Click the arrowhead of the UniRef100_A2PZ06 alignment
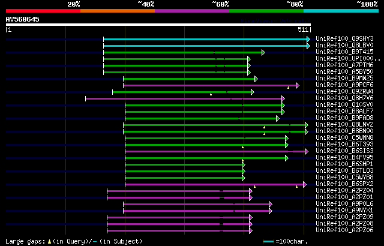This screenshot has height=246, width=384. click(x=251, y=230)
